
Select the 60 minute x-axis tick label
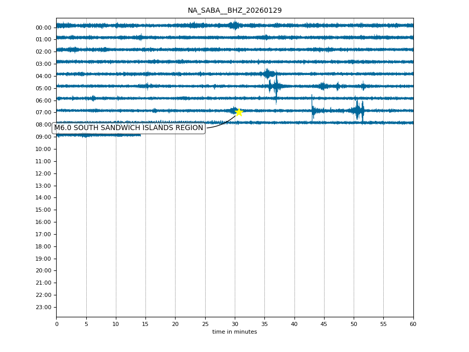click(x=413, y=324)
